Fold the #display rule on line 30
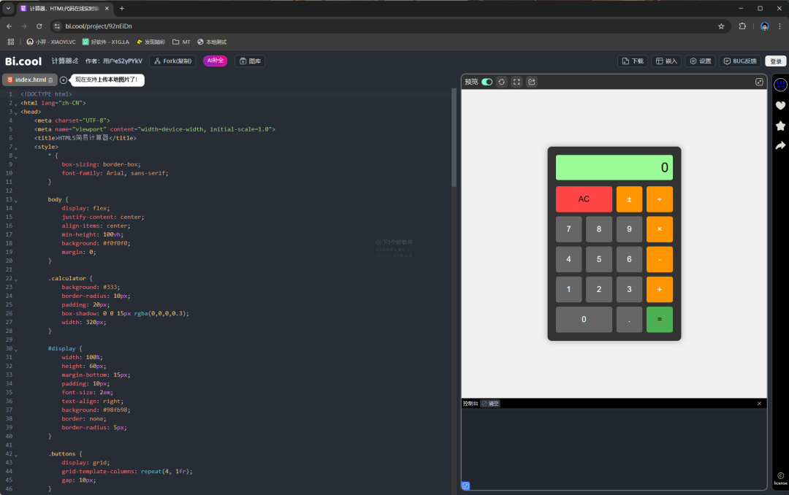The image size is (789, 495). (x=15, y=349)
